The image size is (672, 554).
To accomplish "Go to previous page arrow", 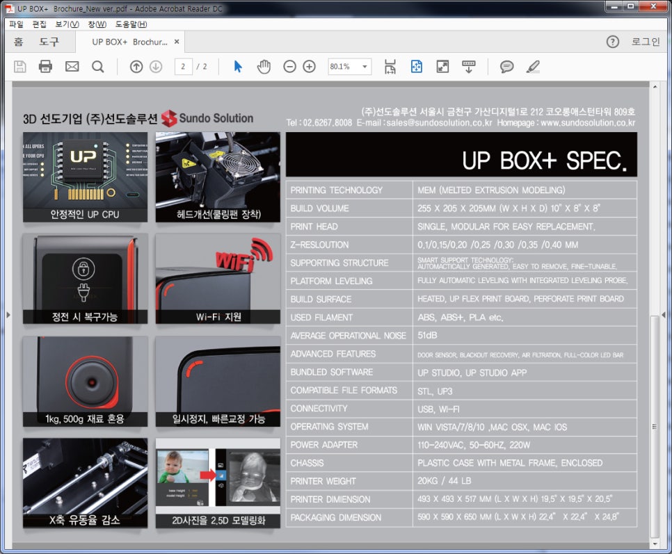I will 136,67.
